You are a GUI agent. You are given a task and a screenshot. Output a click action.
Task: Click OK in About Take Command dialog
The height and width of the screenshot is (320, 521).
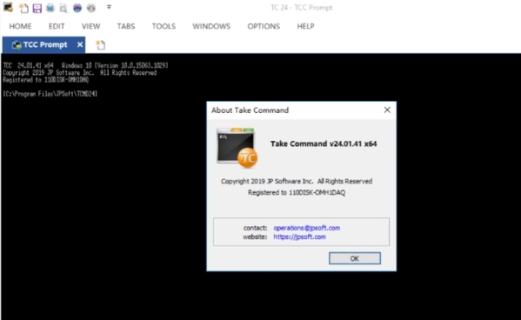355,258
